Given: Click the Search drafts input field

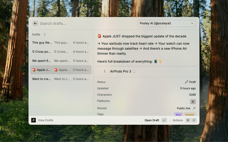Looking at the screenshot, I should (x=85, y=23).
